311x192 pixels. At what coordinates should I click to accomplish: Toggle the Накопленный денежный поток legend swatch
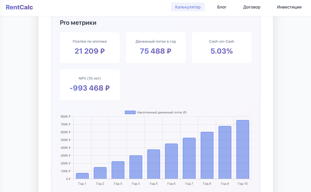(x=130, y=112)
